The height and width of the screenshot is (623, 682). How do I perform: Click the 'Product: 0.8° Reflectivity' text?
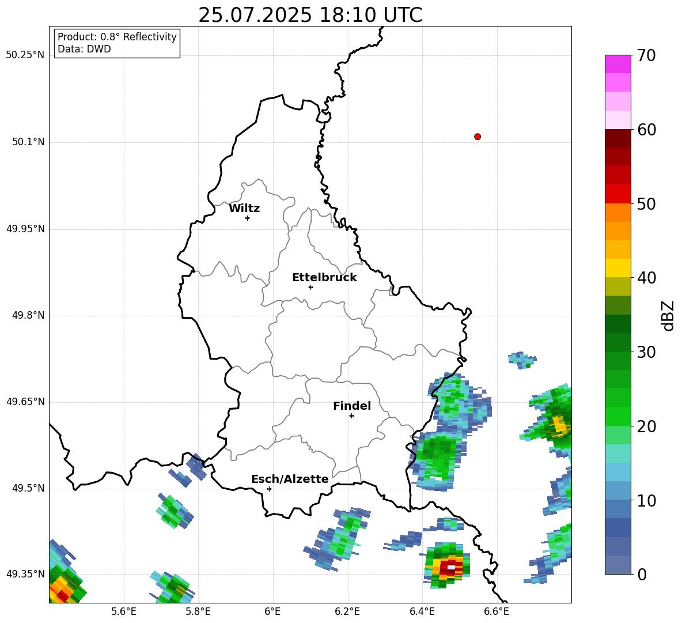click(117, 37)
